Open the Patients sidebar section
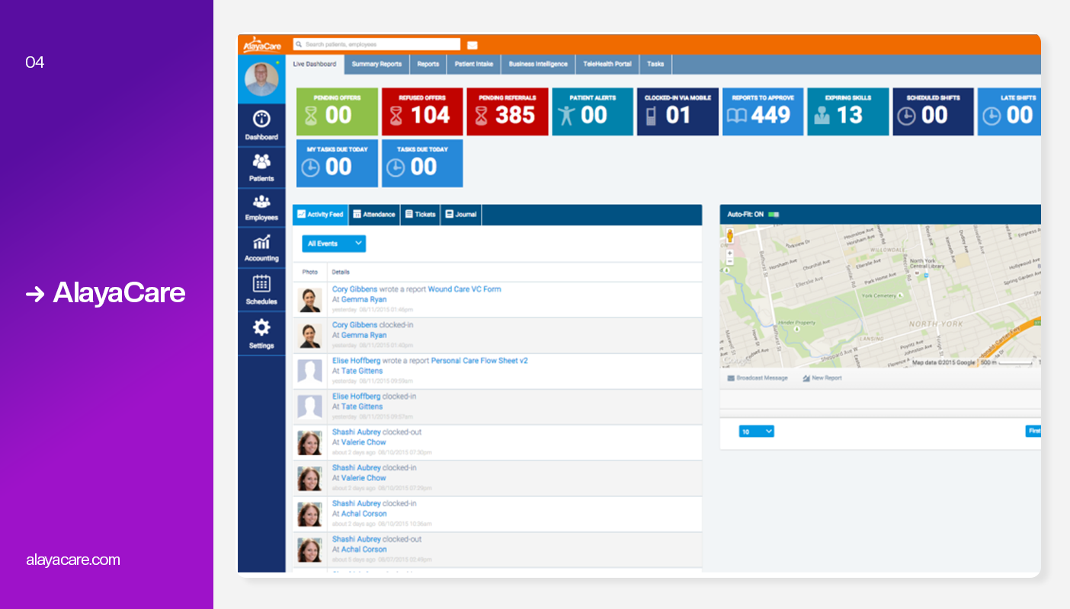Image resolution: width=1070 pixels, height=609 pixels. 261,167
